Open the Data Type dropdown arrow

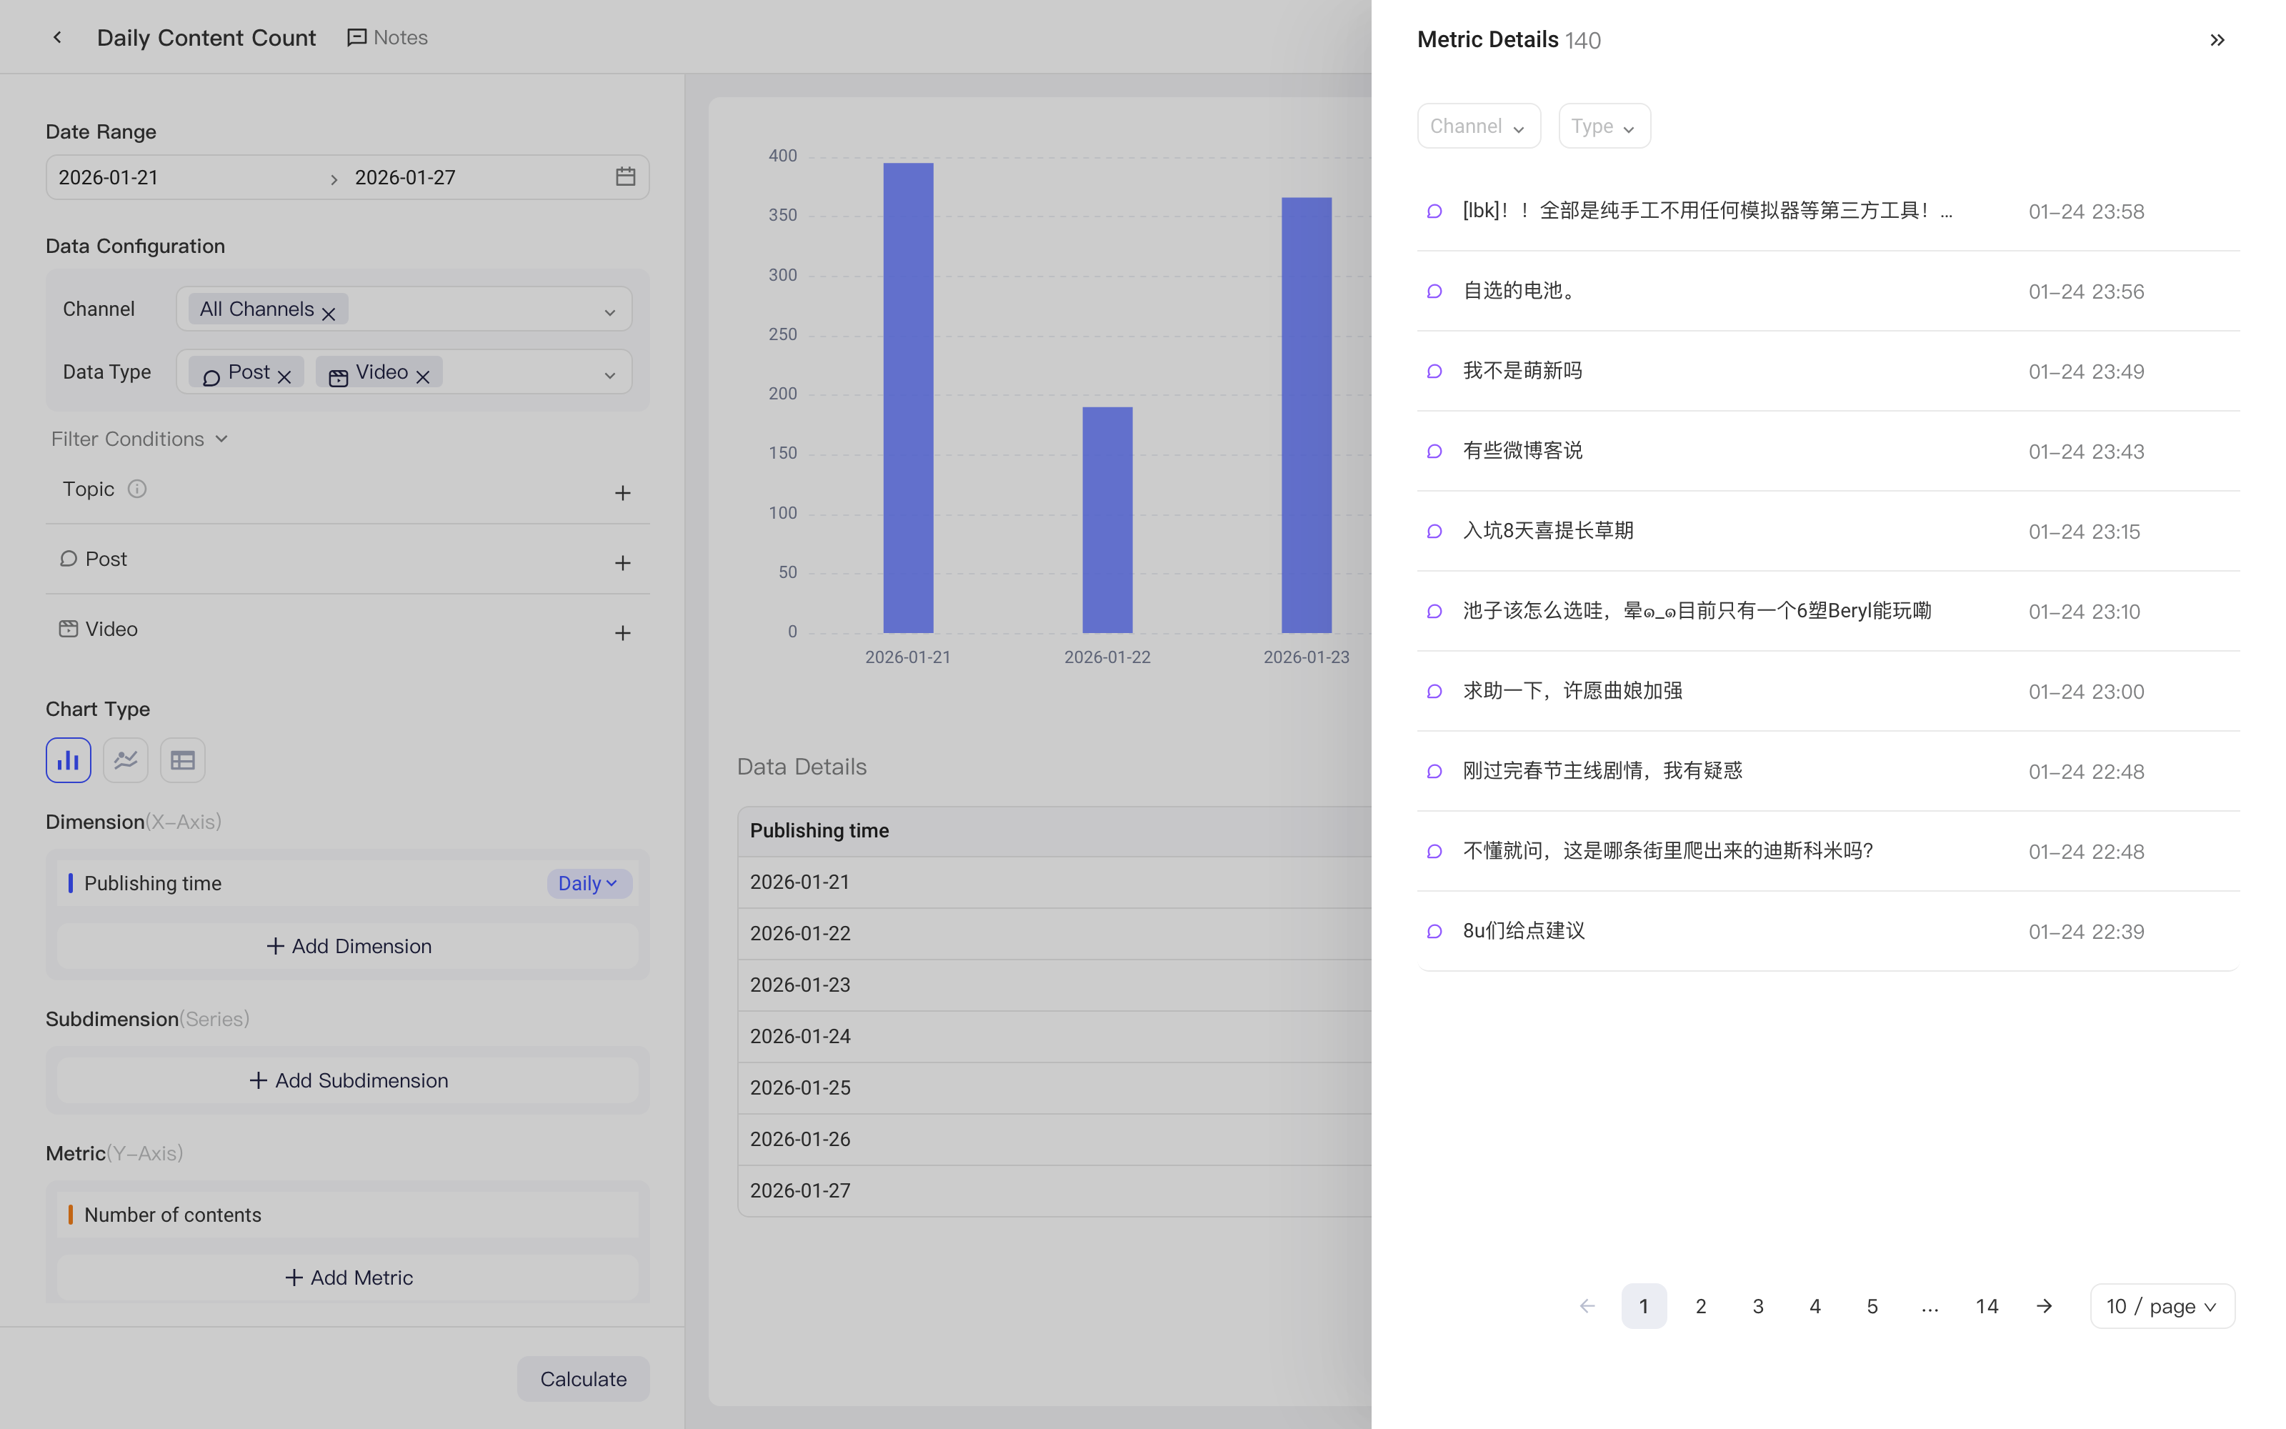click(610, 375)
